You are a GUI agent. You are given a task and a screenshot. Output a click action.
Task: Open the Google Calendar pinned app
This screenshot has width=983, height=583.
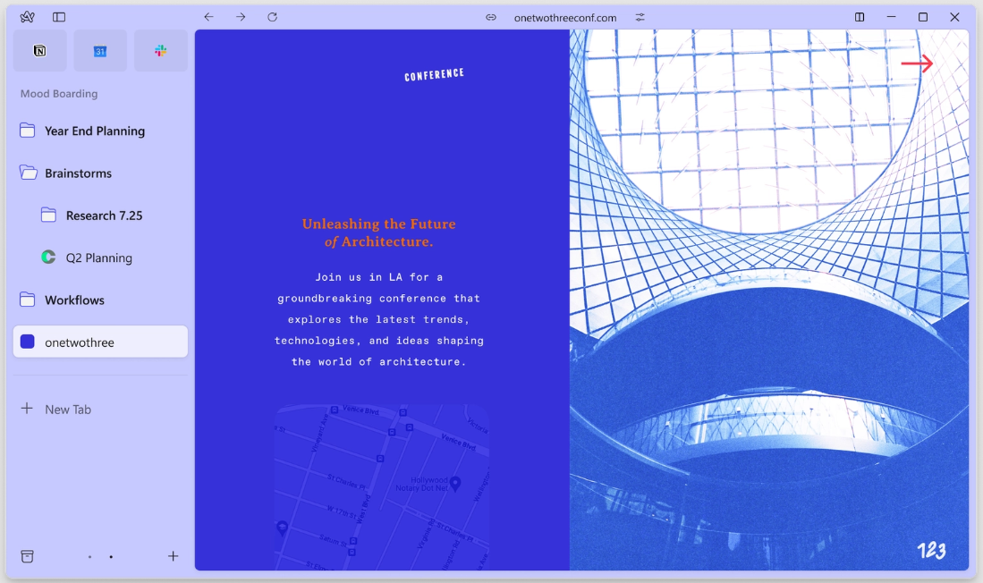(100, 50)
